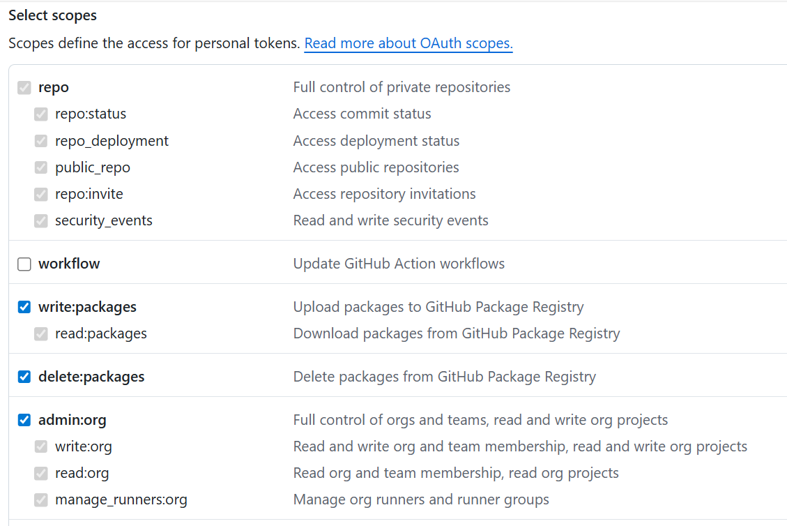787x526 pixels.
Task: Click 'Upload packages to GitHub Package Registry' text
Action: (x=438, y=307)
